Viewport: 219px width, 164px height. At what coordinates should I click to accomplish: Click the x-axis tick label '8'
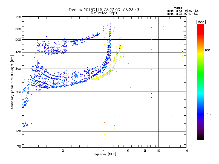(145, 151)
